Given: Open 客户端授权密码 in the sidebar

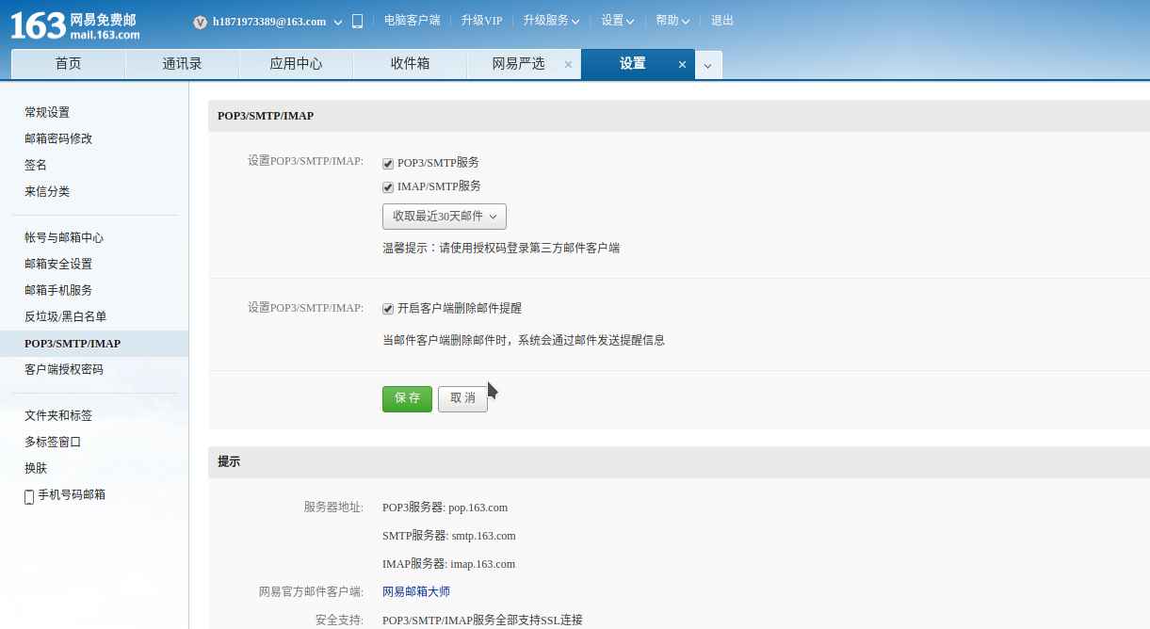Looking at the screenshot, I should tap(64, 369).
